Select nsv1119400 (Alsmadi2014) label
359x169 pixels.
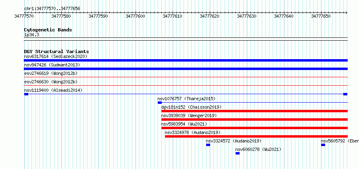[x=53, y=90]
